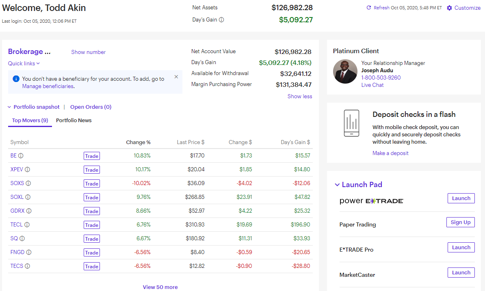Launch power E*TRADE
This screenshot has width=485, height=291.
tap(461, 198)
